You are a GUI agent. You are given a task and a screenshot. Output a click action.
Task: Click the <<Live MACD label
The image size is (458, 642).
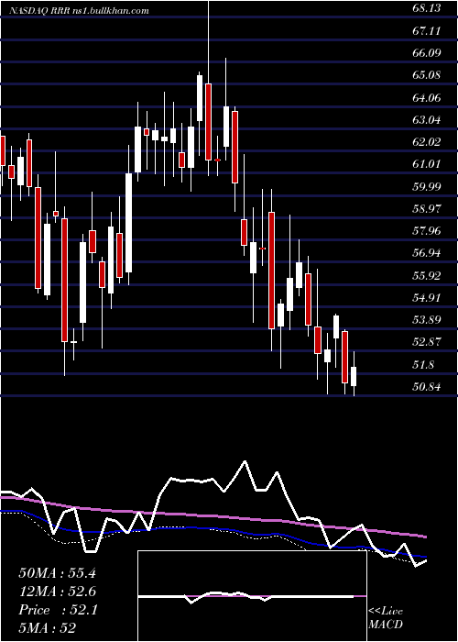(386, 617)
